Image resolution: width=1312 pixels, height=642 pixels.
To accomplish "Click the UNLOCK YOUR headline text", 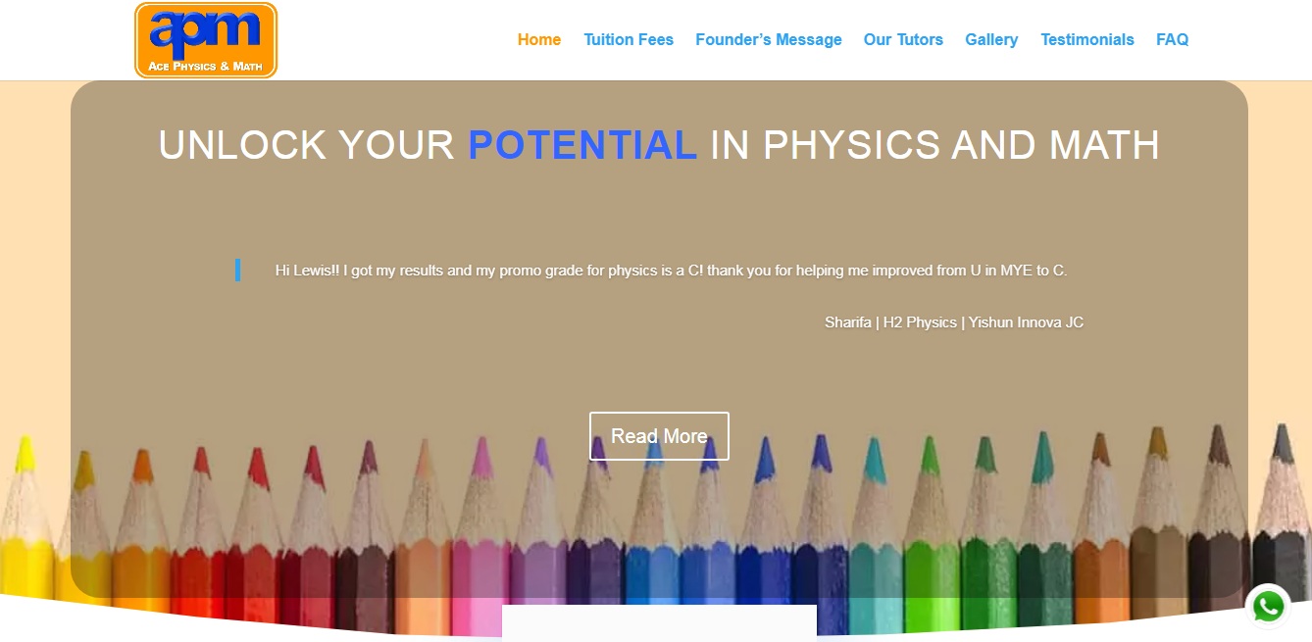I will (x=307, y=145).
